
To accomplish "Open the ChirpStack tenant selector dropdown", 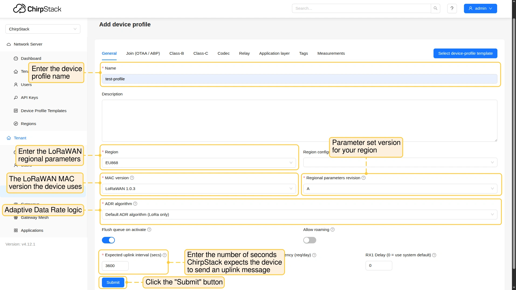I will [x=43, y=29].
